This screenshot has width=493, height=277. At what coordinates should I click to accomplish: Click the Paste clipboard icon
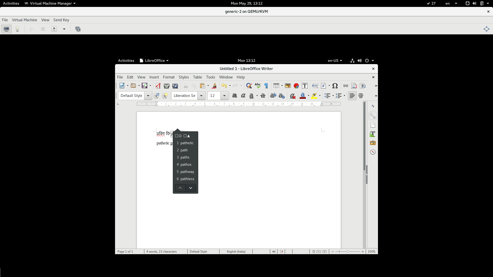pyautogui.click(x=203, y=86)
